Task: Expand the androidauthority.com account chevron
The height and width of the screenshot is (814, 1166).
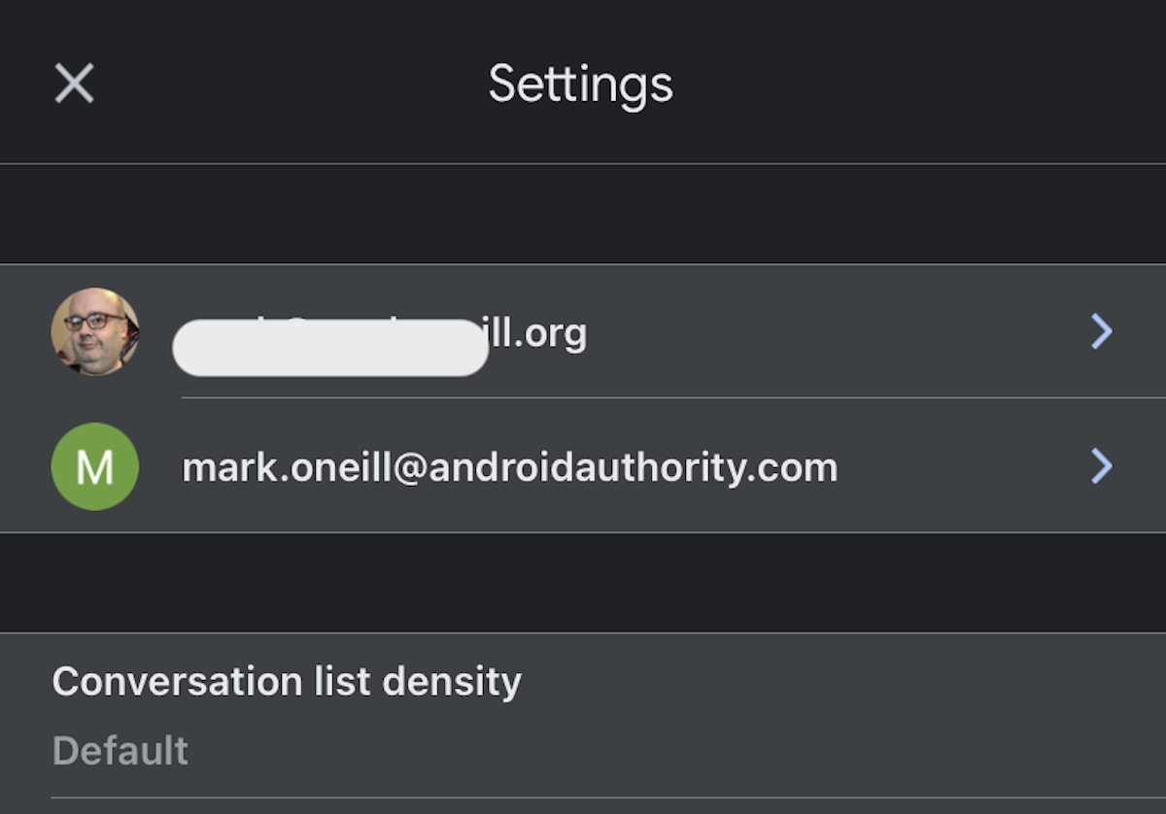Action: coord(1101,466)
